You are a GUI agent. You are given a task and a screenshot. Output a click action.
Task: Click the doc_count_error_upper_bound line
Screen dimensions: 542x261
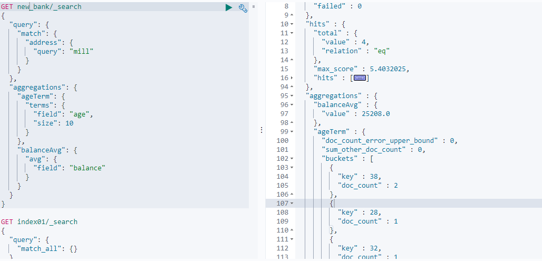(x=389, y=141)
